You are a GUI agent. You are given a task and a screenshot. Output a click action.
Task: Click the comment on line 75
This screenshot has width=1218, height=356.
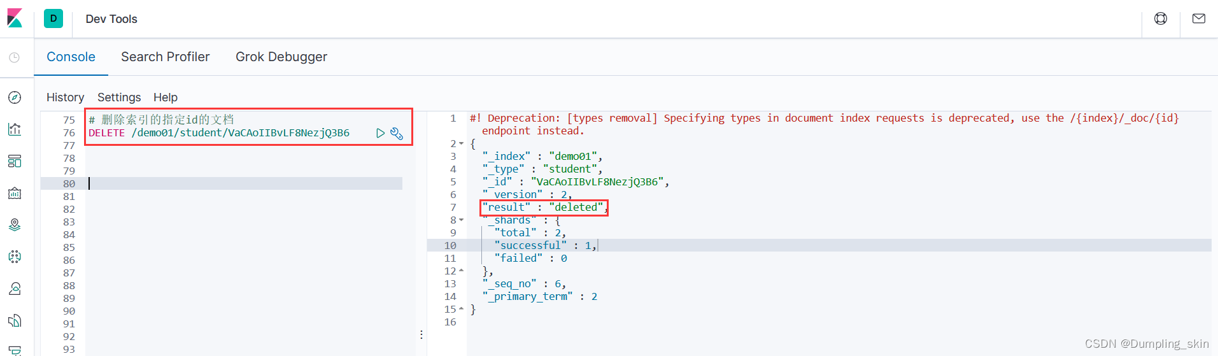tap(161, 120)
